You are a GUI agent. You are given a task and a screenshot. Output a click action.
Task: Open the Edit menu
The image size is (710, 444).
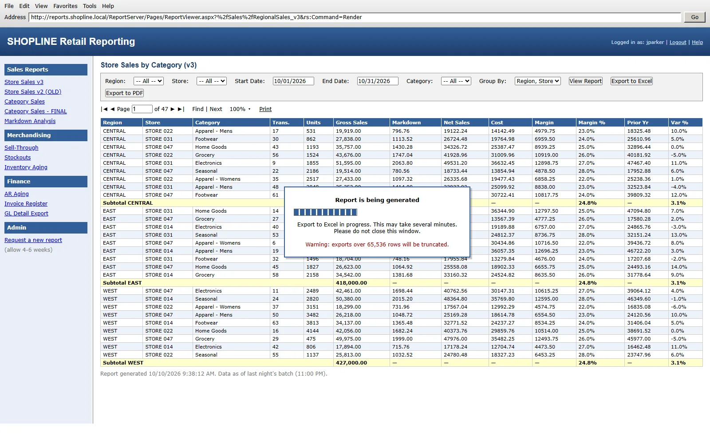pyautogui.click(x=24, y=6)
